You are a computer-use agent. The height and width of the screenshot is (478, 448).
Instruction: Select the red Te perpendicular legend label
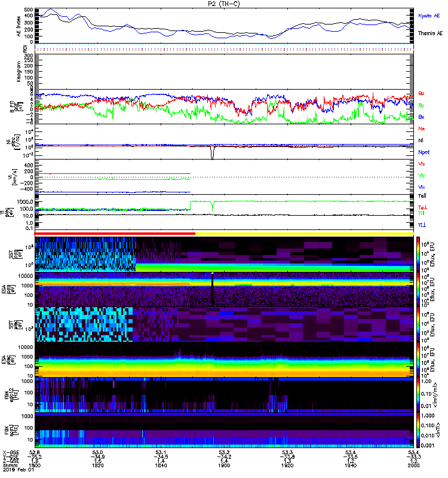[x=422, y=207]
